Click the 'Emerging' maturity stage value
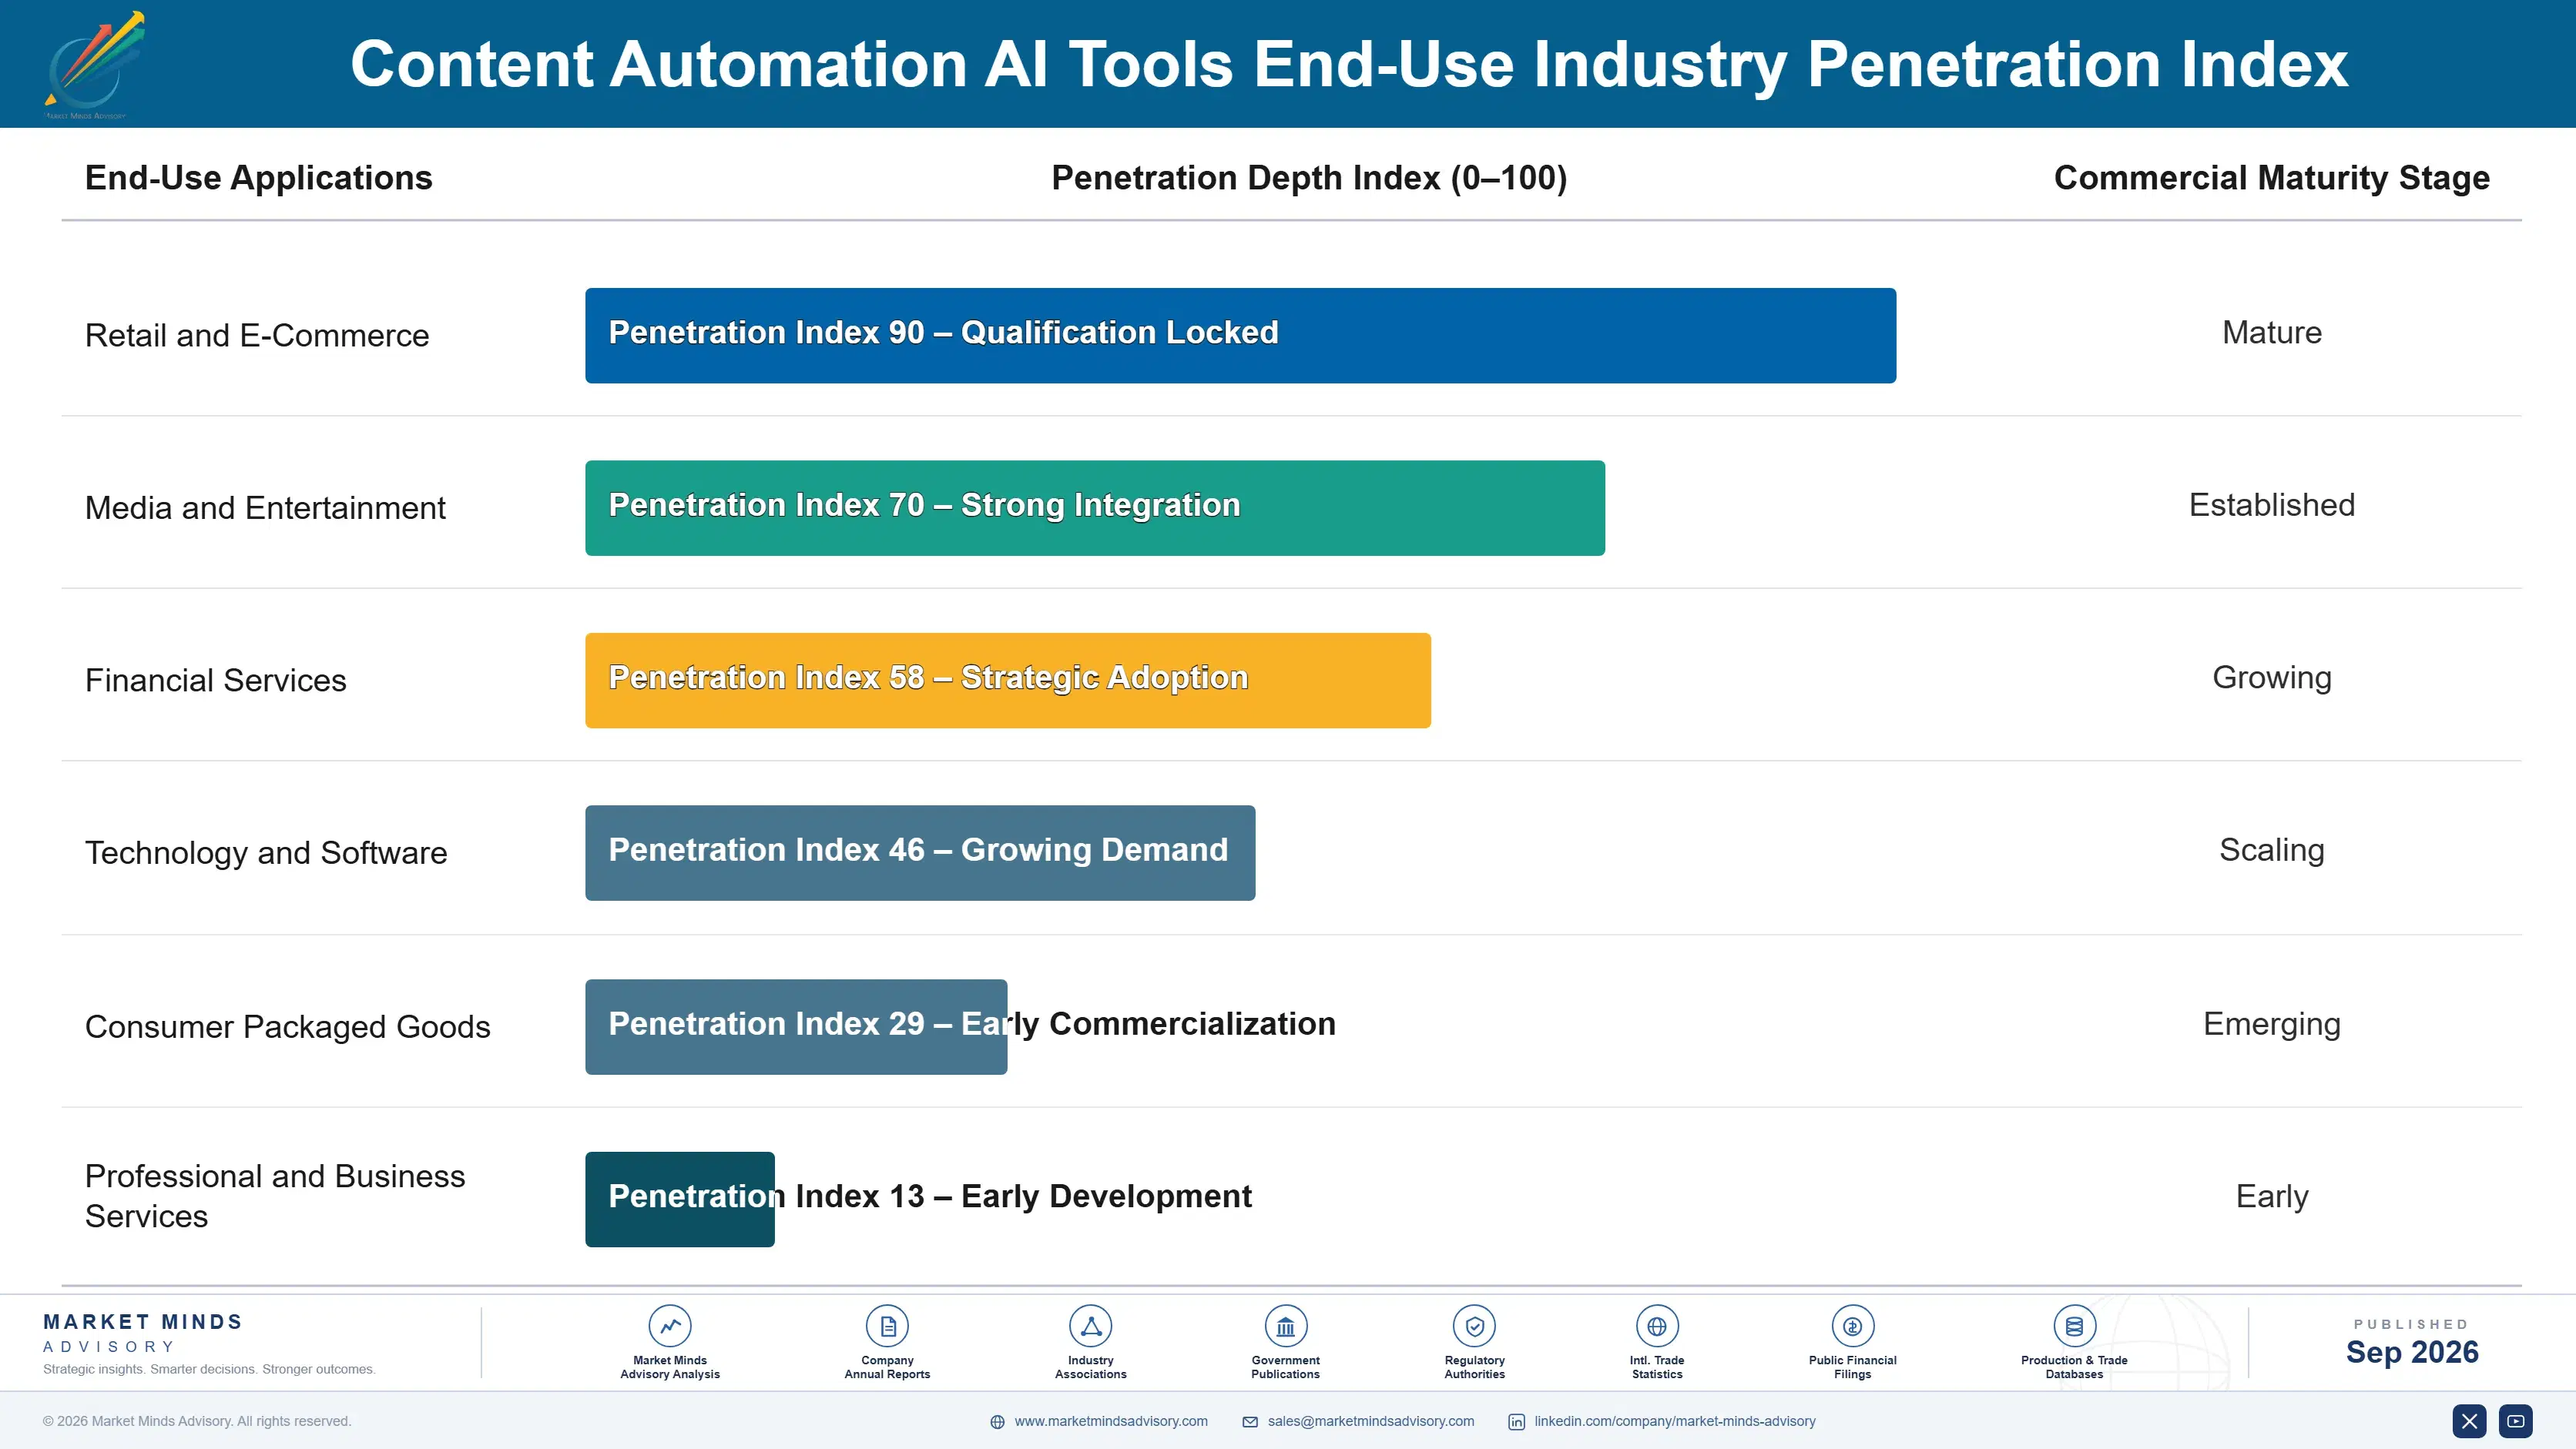This screenshot has width=2576, height=1449. point(2272,1024)
